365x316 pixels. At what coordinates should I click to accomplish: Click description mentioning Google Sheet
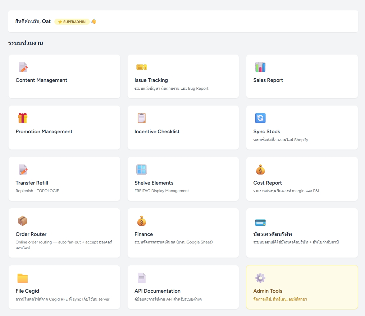(x=174, y=242)
